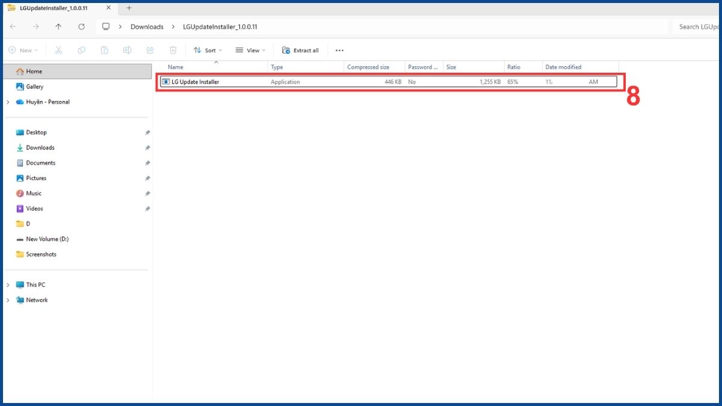
Task: Open Documents in the sidebar
Action: (40, 163)
